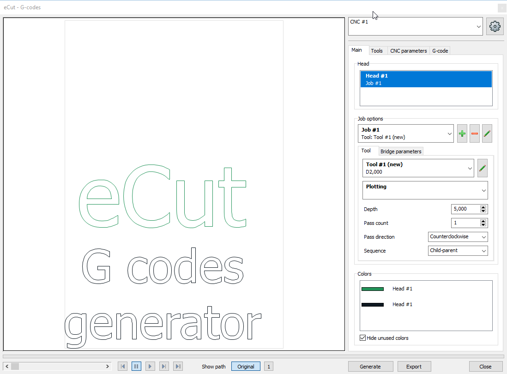Select Head #1 Job #1 list entry
The image size is (507, 374).
(x=426, y=79)
